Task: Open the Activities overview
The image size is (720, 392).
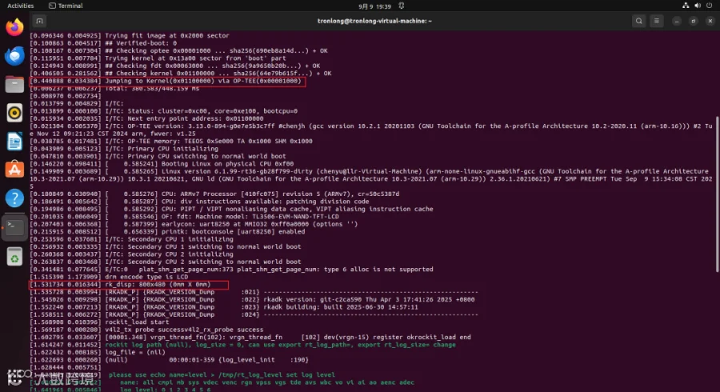Action: pyautogui.click(x=21, y=6)
